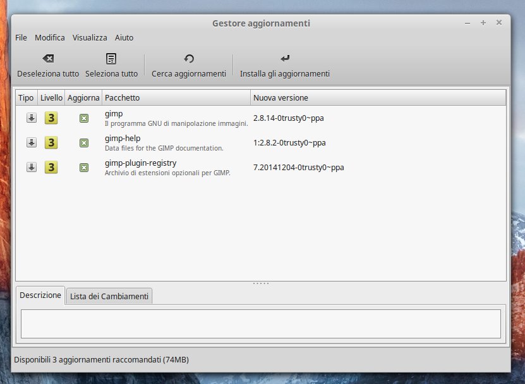The image size is (525, 384).
Task: Click the download type icon for gimp-help
Action: click(x=32, y=142)
